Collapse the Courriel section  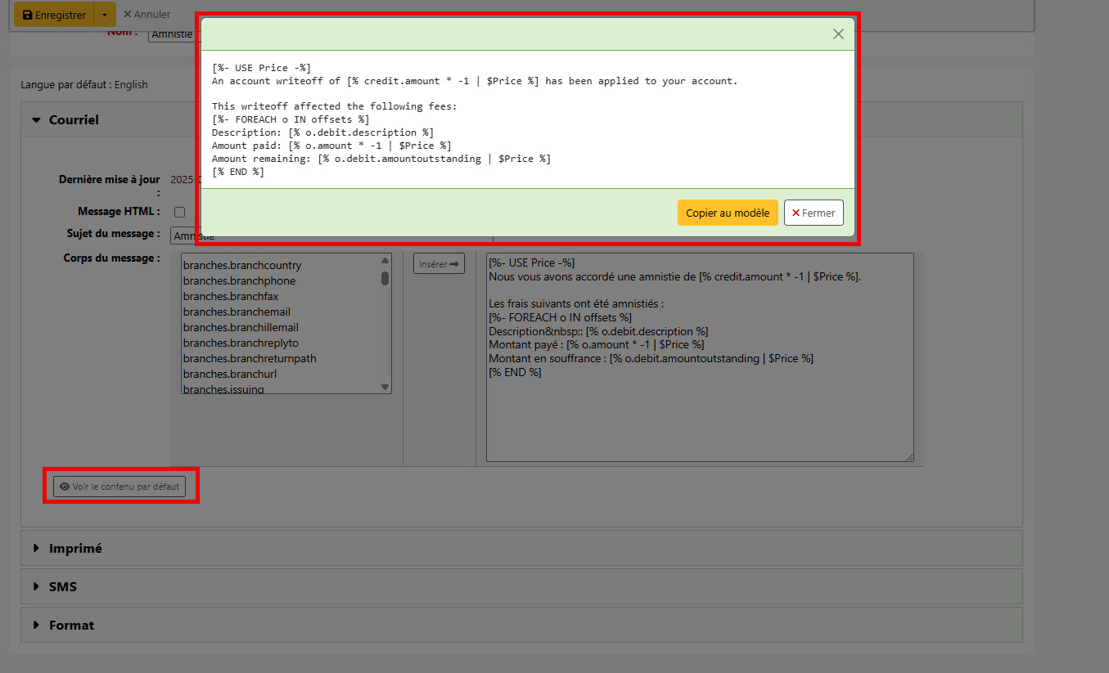pyautogui.click(x=65, y=119)
